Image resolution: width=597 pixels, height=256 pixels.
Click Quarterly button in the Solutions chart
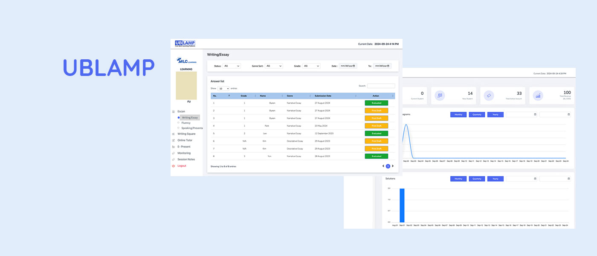[477, 179]
